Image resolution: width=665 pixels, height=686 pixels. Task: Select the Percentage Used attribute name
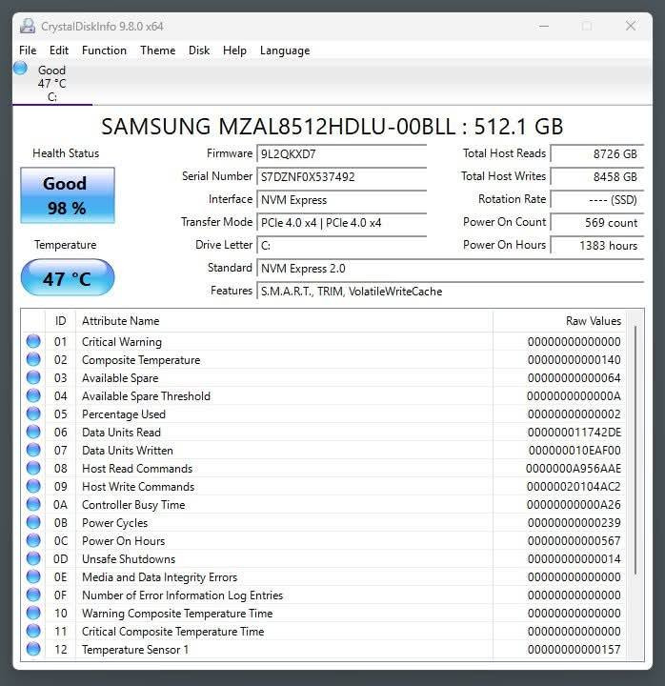(123, 414)
